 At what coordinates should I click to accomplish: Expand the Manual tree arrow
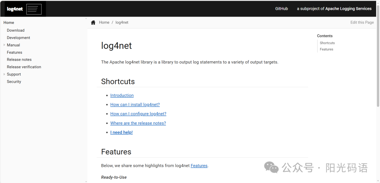point(4,45)
